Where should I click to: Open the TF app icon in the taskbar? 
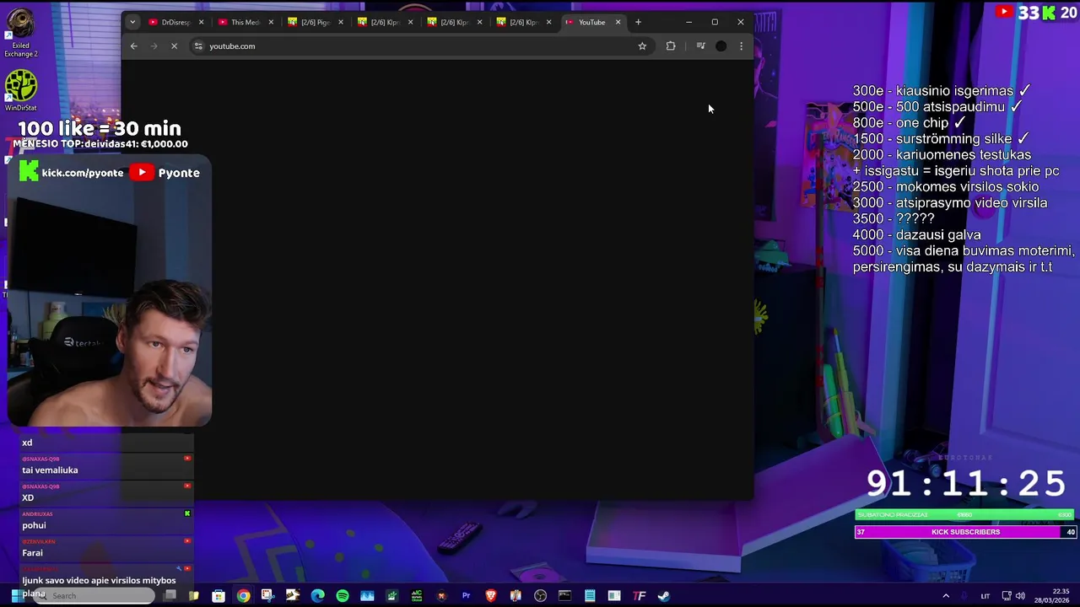(640, 596)
